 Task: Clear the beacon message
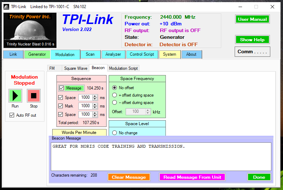[129, 177]
